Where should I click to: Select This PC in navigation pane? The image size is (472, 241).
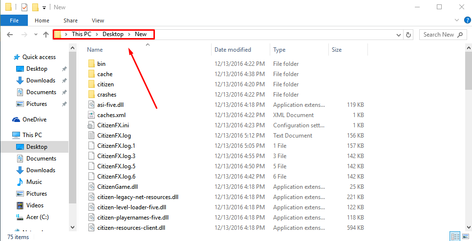pyautogui.click(x=27, y=135)
